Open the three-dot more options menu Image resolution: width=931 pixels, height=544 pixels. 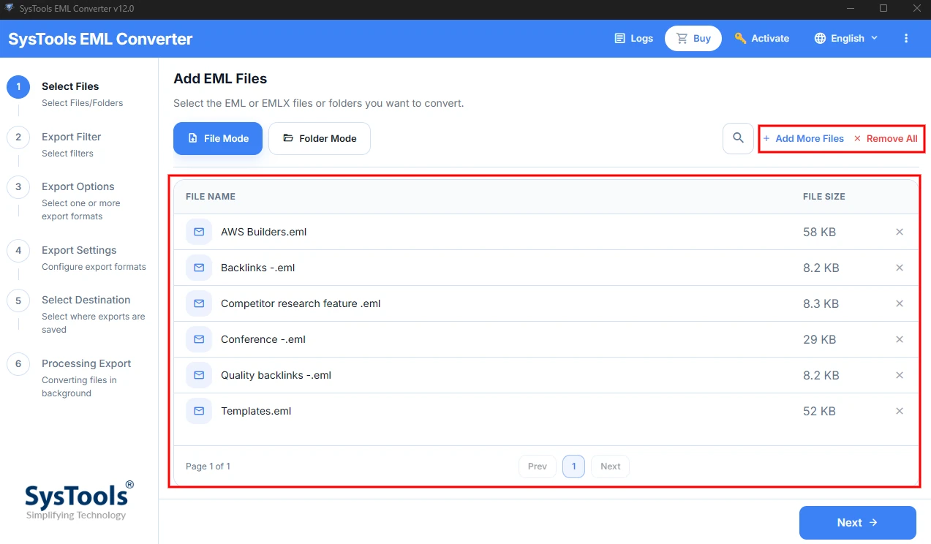pyautogui.click(x=906, y=38)
